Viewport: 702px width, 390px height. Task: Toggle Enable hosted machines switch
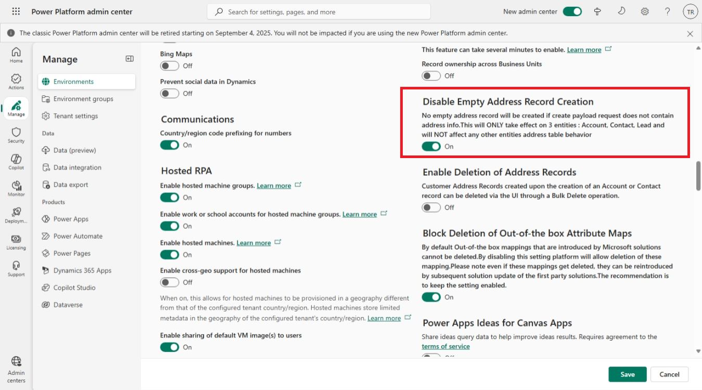170,255
